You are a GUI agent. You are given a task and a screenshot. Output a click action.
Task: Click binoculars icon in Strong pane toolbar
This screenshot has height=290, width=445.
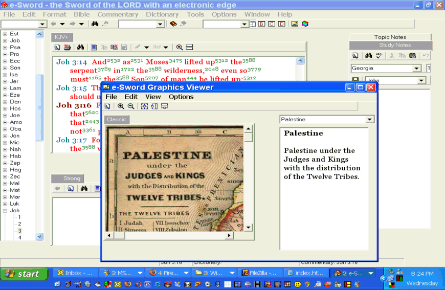(x=84, y=188)
